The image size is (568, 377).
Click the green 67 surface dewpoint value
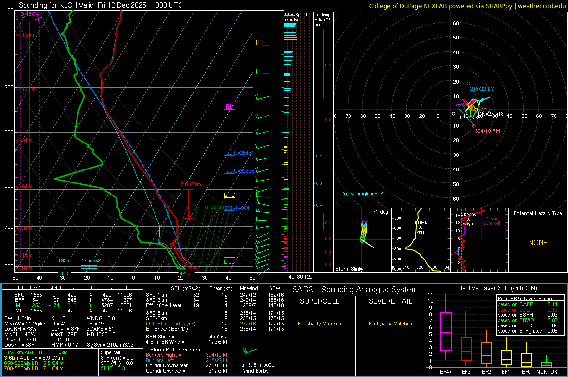click(x=182, y=273)
